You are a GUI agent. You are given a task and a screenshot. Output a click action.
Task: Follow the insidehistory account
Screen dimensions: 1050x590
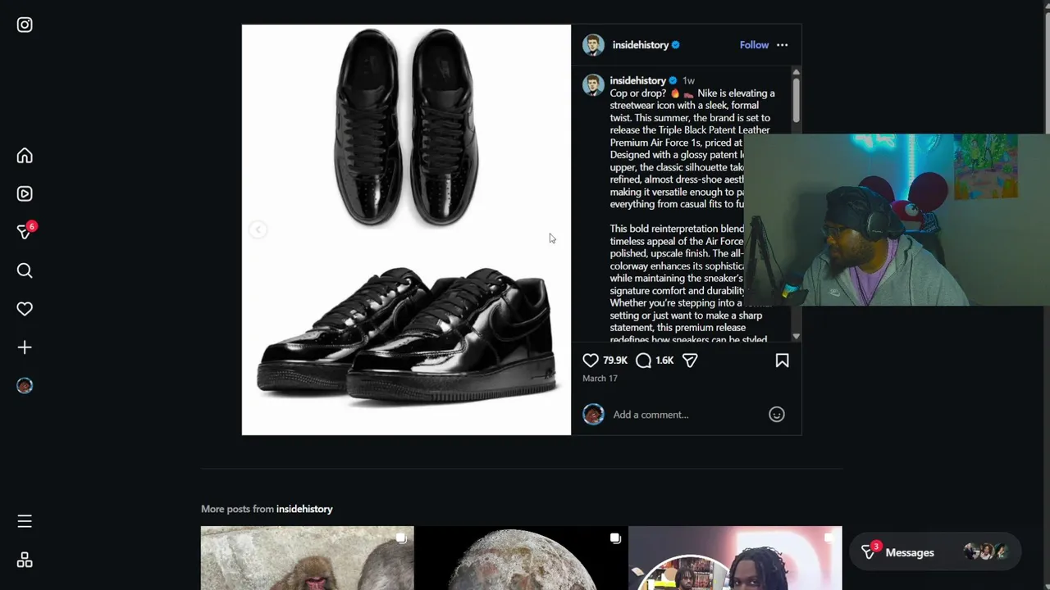[754, 45]
